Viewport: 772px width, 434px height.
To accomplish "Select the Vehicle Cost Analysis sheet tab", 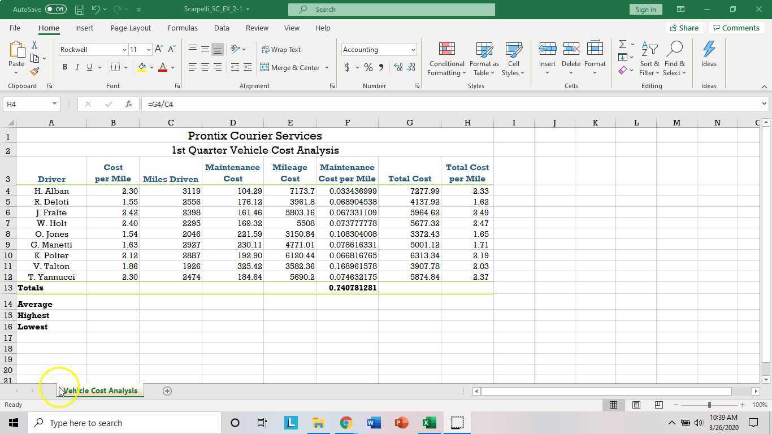I will click(99, 390).
